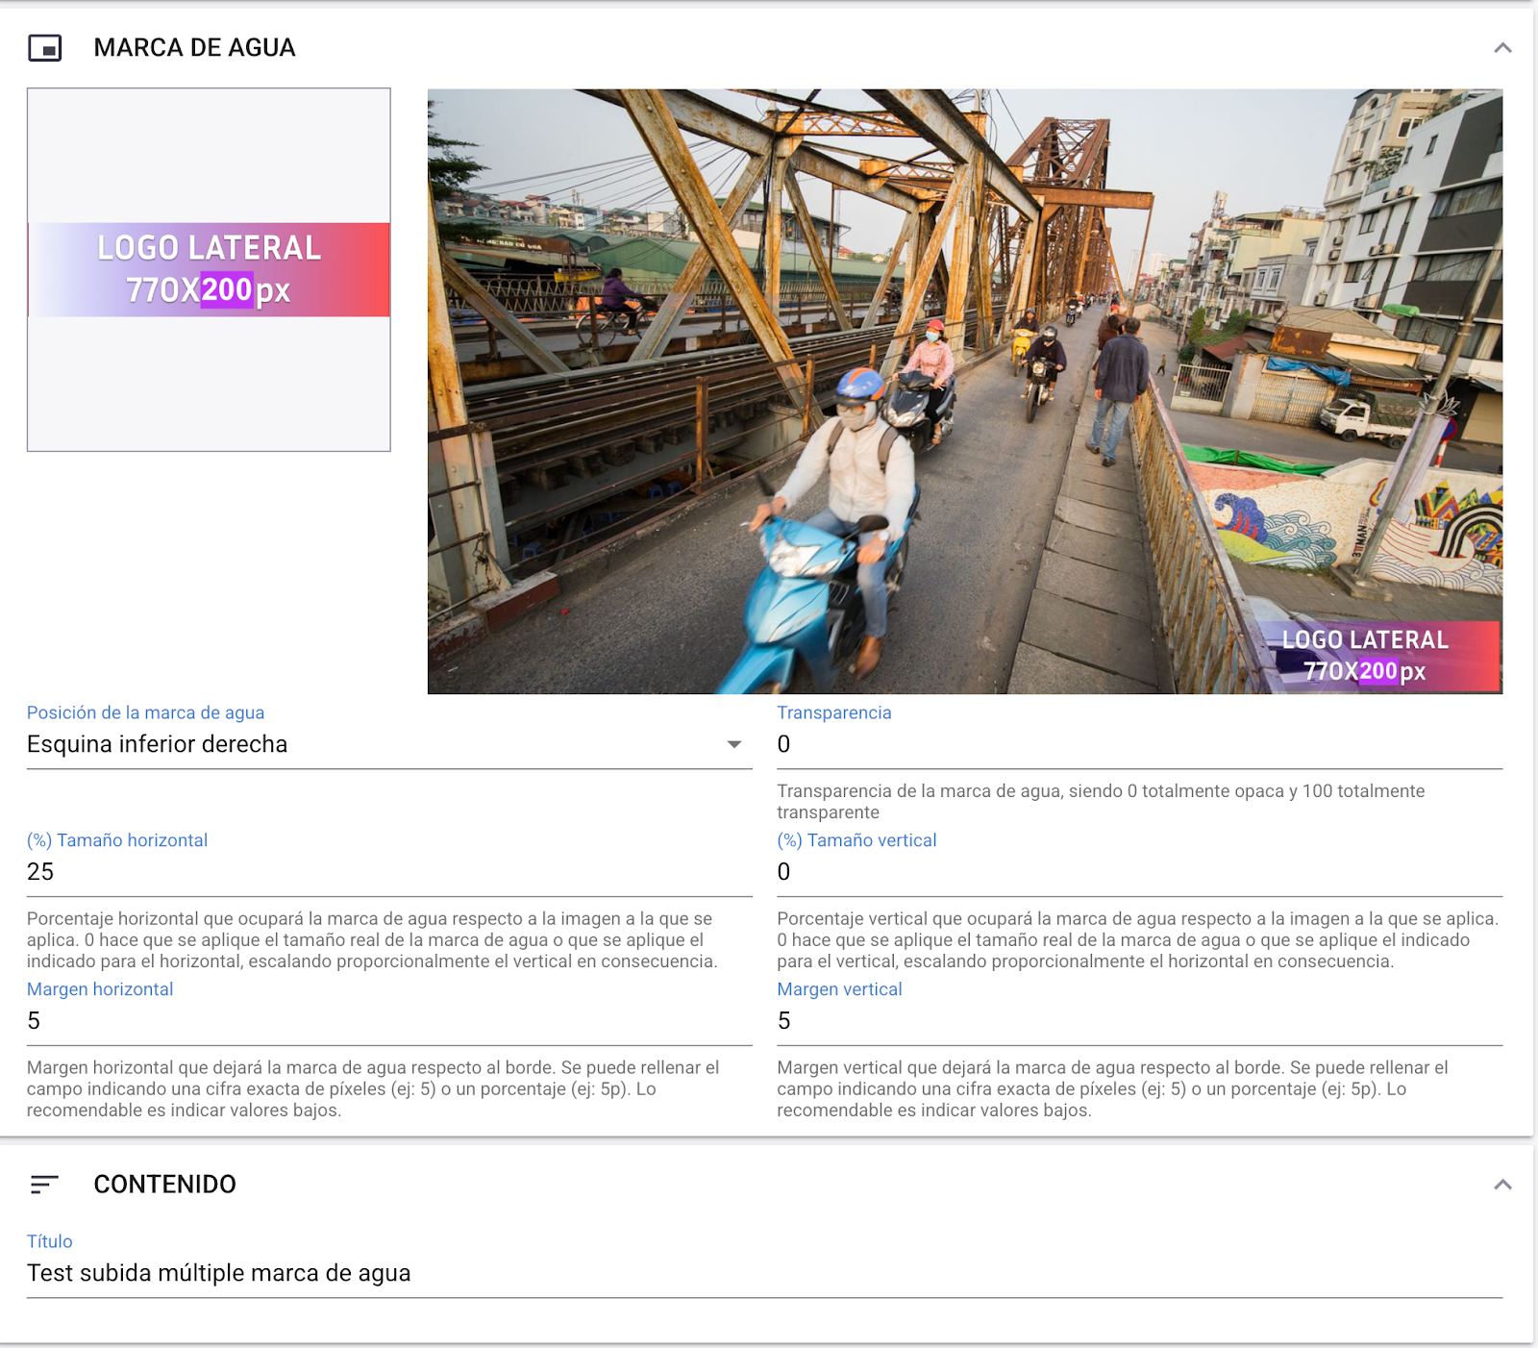Click the Tamaño horizontal percentage field
1538x1348 pixels.
[x=288, y=871]
